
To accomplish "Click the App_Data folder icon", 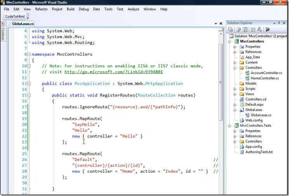I will point(242,57).
